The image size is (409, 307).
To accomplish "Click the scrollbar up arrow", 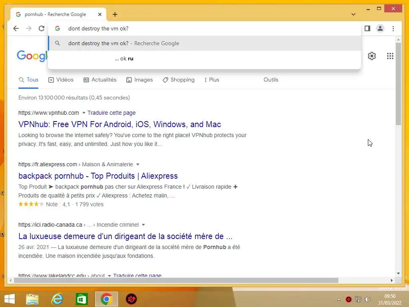I will click(398, 40).
